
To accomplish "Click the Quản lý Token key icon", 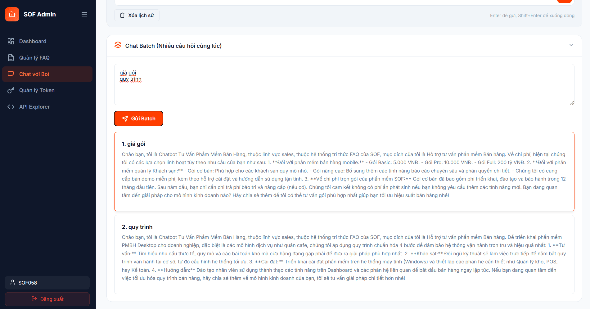I will (11, 90).
